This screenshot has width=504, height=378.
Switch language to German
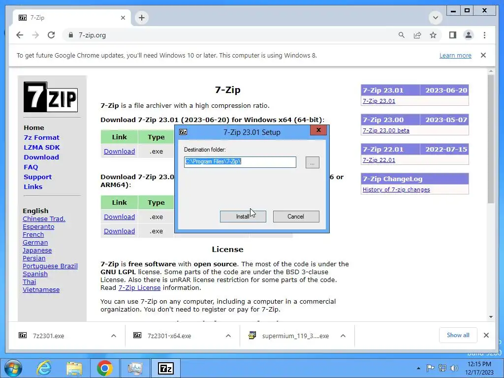(x=35, y=242)
